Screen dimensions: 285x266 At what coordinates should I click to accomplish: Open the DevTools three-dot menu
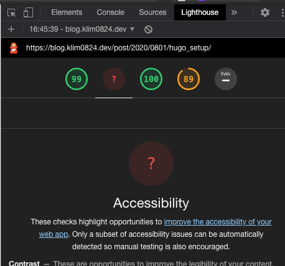click(x=283, y=12)
